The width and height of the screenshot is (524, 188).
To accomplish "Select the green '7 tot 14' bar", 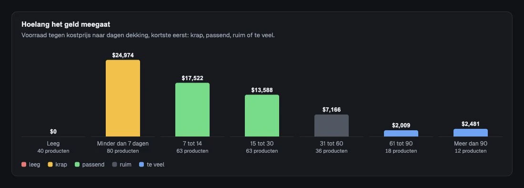I will click(x=192, y=110).
